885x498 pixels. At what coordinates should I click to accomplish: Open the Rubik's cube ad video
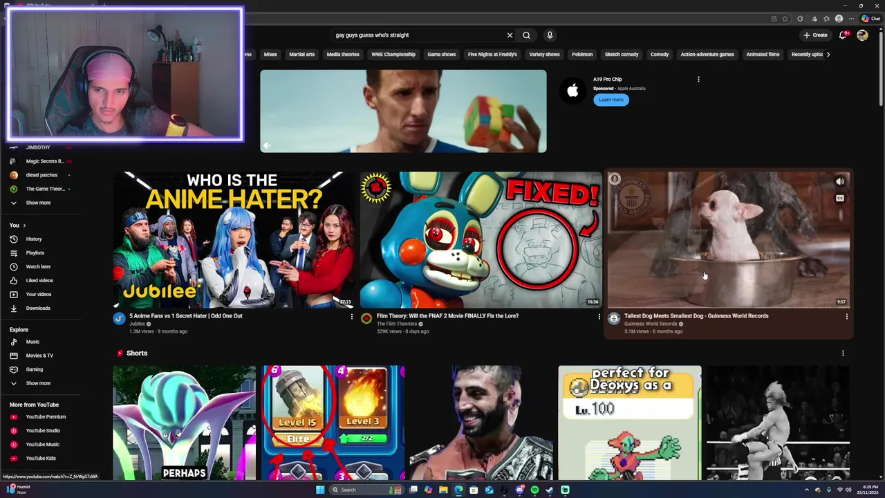pos(403,111)
